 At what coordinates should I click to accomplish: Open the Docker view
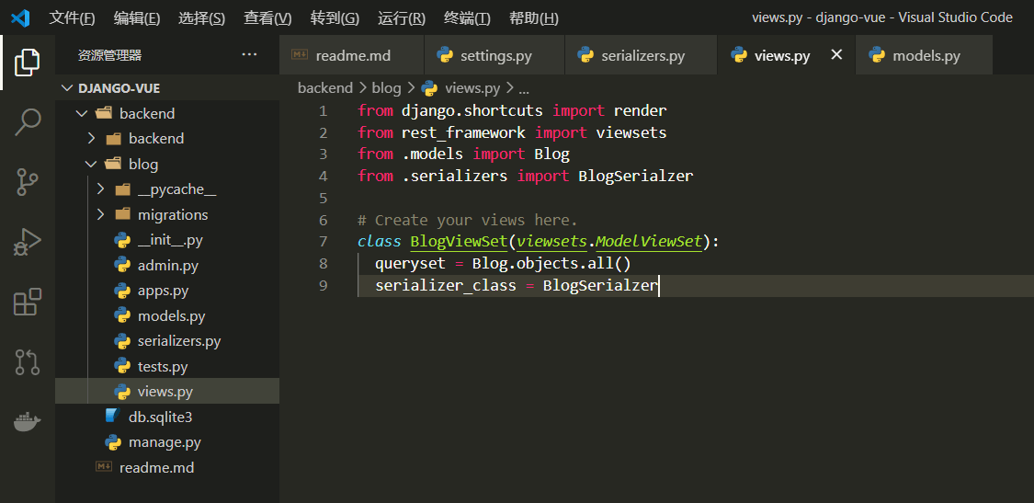(27, 421)
